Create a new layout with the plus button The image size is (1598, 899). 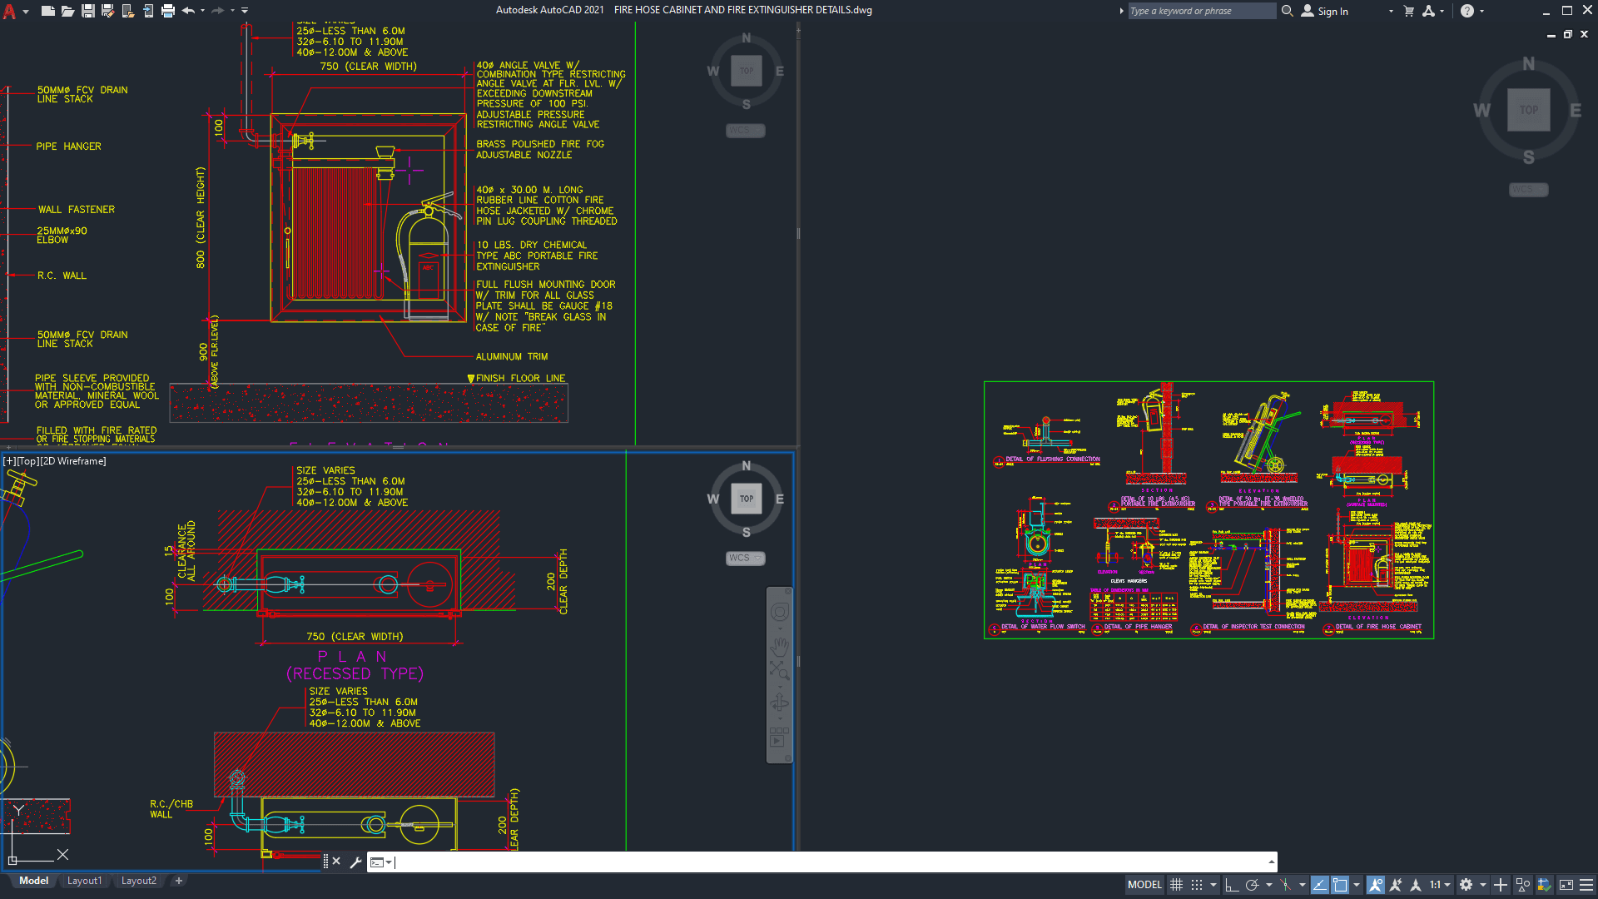pyautogui.click(x=178, y=880)
